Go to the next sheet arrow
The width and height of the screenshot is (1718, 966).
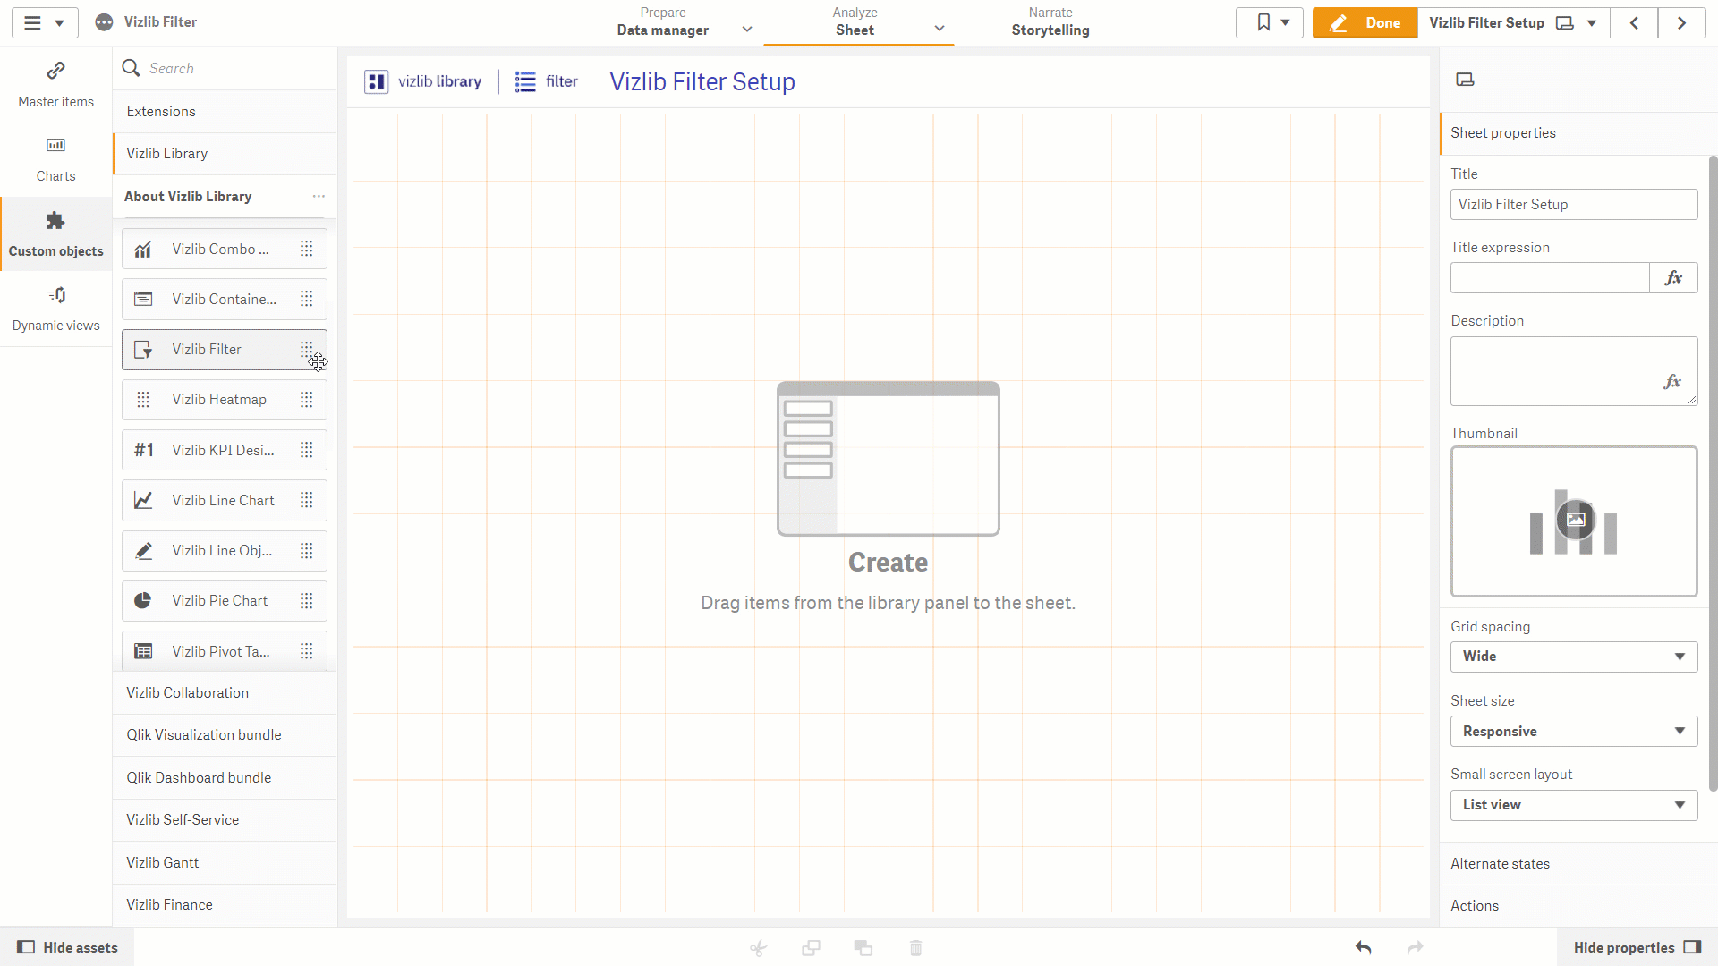[x=1681, y=23]
